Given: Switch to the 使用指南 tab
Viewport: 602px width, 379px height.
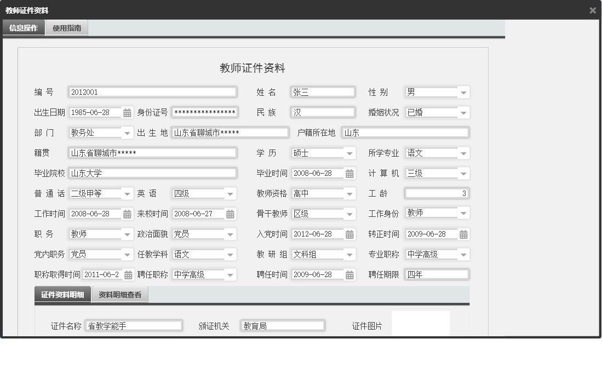Looking at the screenshot, I should tap(67, 27).
